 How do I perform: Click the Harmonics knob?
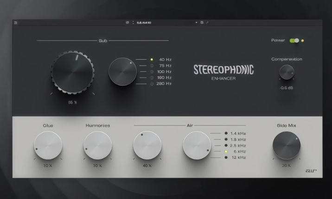click(98, 145)
